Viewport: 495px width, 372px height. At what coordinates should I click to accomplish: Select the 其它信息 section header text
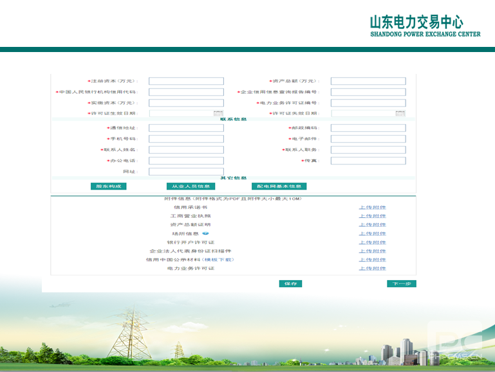233,178
